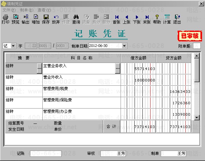This screenshot has height=161, width=205.
Task: Open 预览 print preview
Action: (15, 19)
